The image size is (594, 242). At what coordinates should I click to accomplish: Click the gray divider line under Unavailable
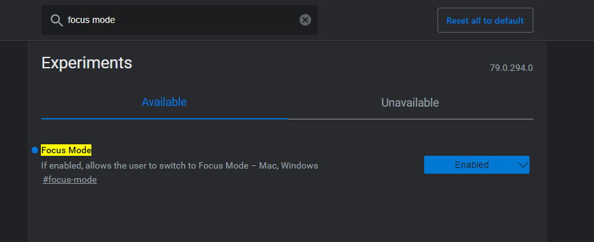pyautogui.click(x=410, y=119)
